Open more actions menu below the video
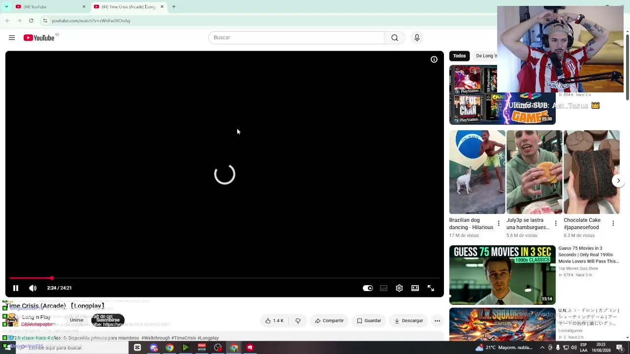630x354 pixels. point(437,321)
